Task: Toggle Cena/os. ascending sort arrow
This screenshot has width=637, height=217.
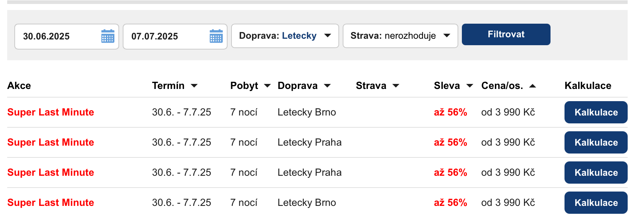Action: point(533,86)
